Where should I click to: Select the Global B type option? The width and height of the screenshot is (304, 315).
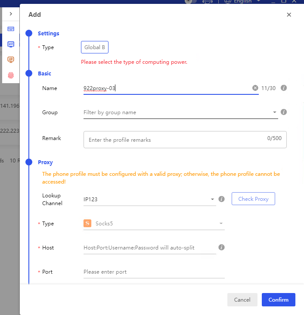pyautogui.click(x=95, y=47)
